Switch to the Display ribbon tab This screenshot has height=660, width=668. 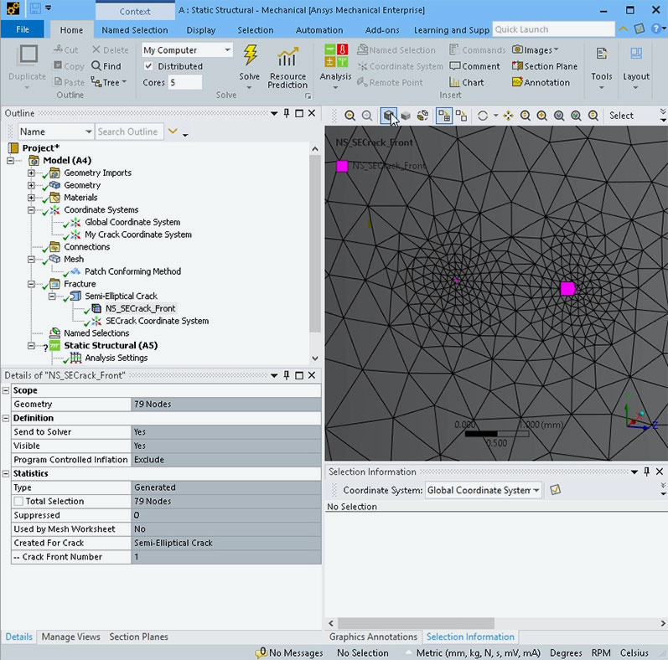pyautogui.click(x=201, y=30)
